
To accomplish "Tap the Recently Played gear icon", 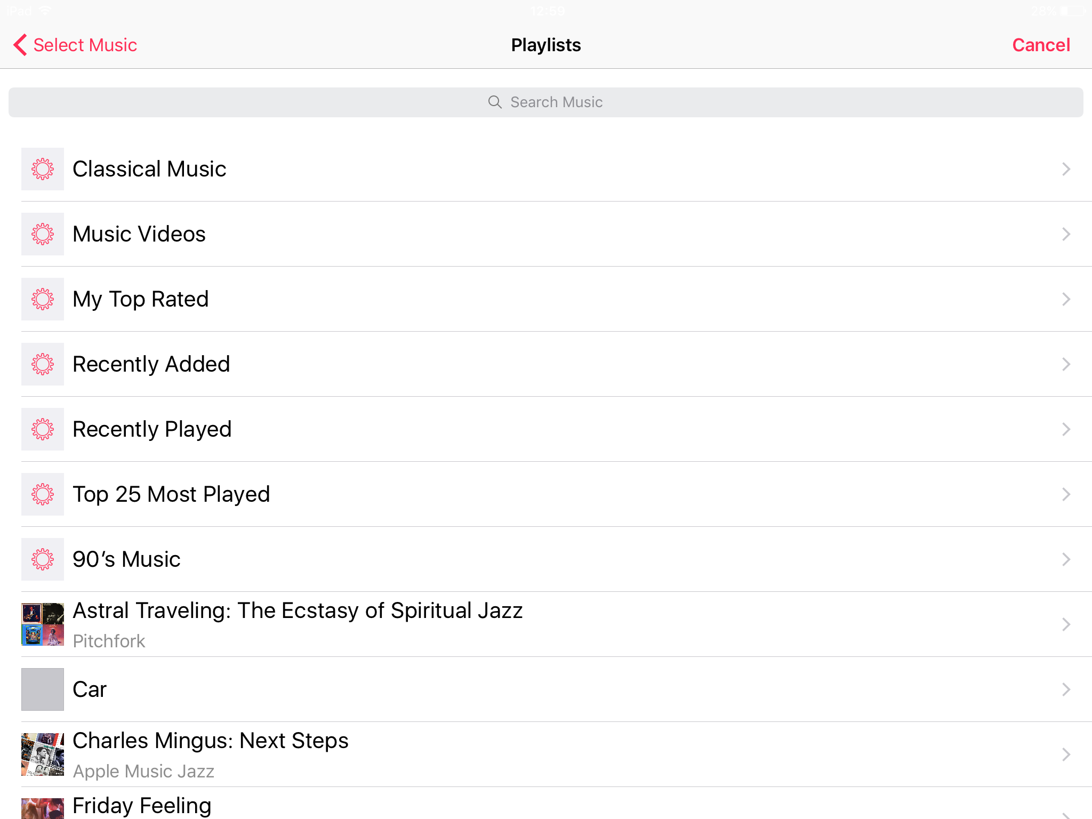I will tap(43, 429).
